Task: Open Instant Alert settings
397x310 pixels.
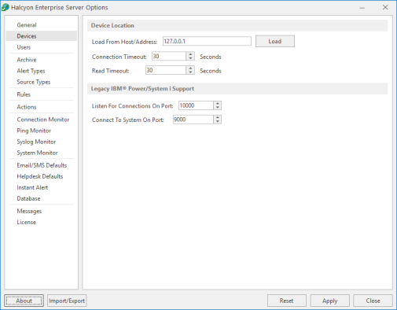Action: tap(32, 187)
